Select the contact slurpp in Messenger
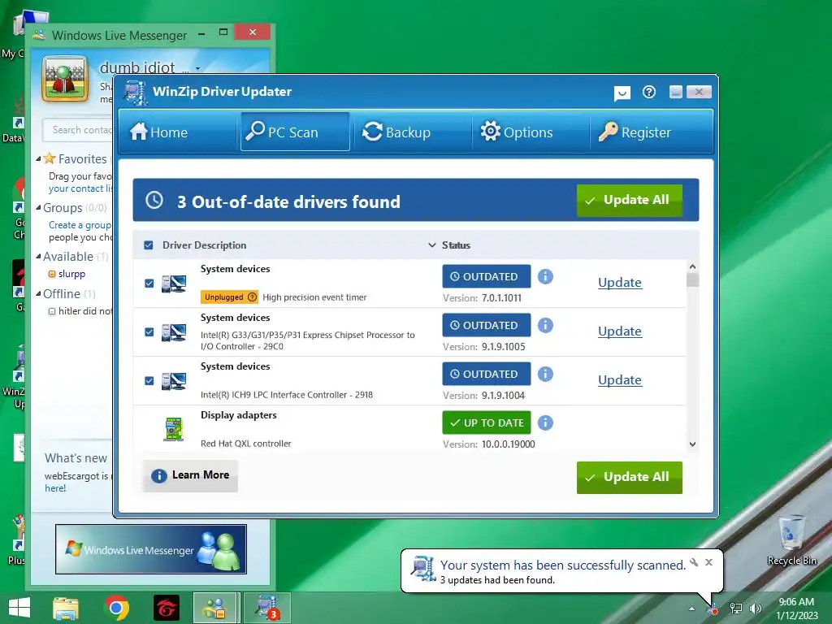The width and height of the screenshot is (832, 624). [x=71, y=274]
